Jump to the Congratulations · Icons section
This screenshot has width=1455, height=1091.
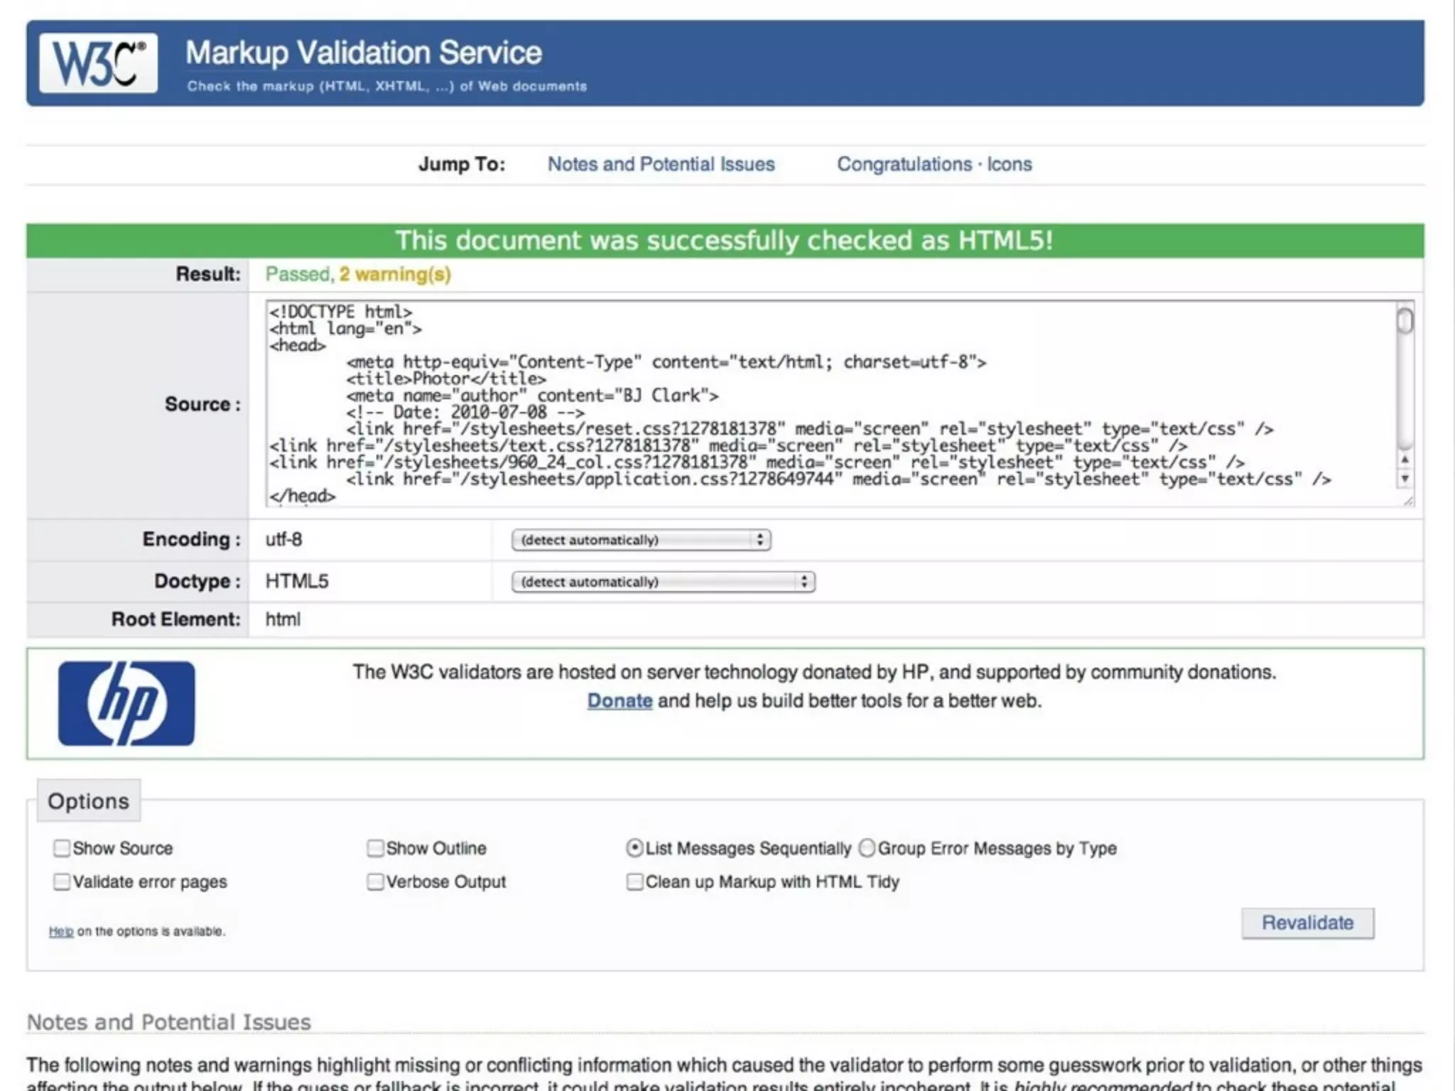[x=934, y=164]
